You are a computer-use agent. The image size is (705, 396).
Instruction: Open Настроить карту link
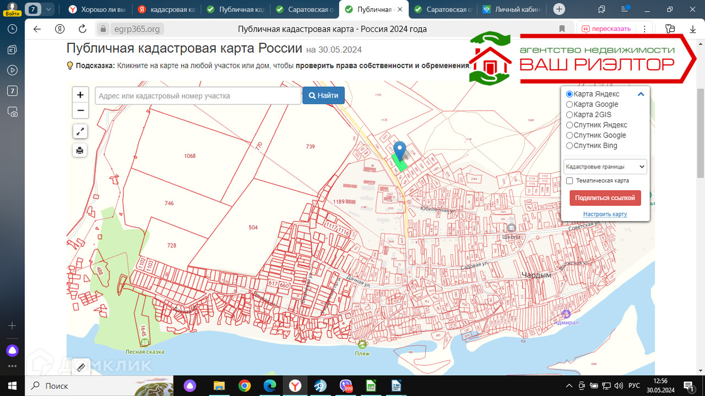click(605, 214)
